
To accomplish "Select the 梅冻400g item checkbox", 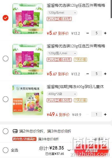I will (6, 99).
